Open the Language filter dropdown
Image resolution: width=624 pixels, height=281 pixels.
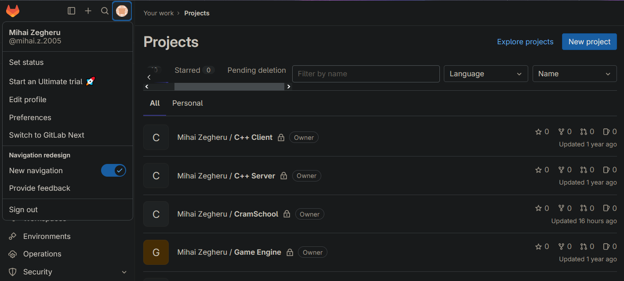pos(486,74)
